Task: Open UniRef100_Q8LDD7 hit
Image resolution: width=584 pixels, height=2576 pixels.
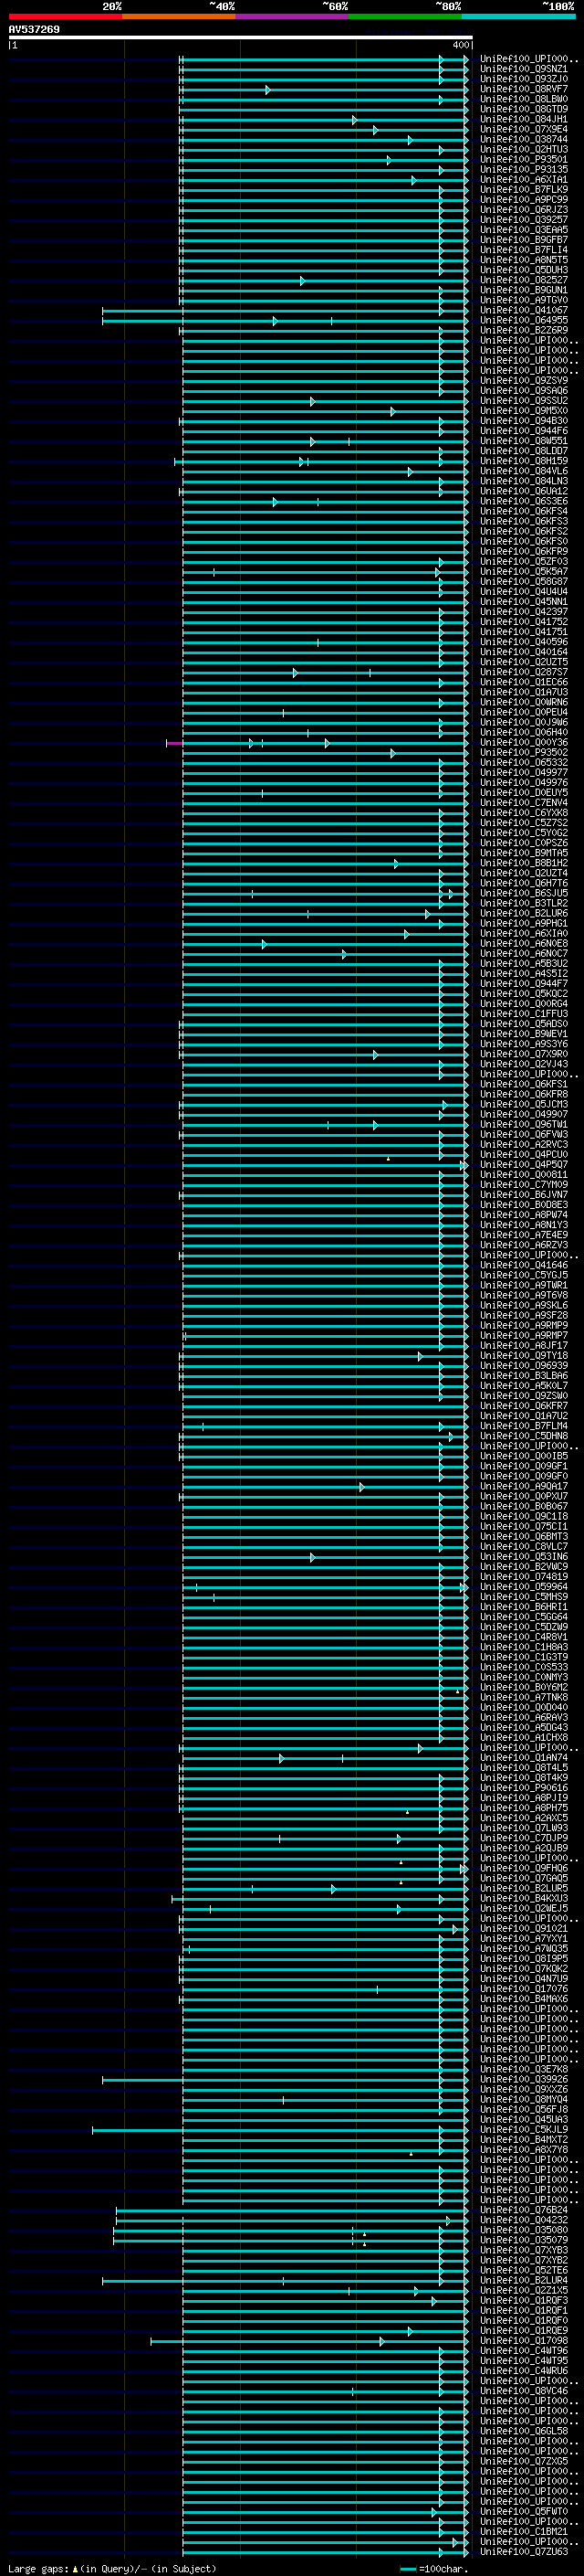Action: [523, 451]
